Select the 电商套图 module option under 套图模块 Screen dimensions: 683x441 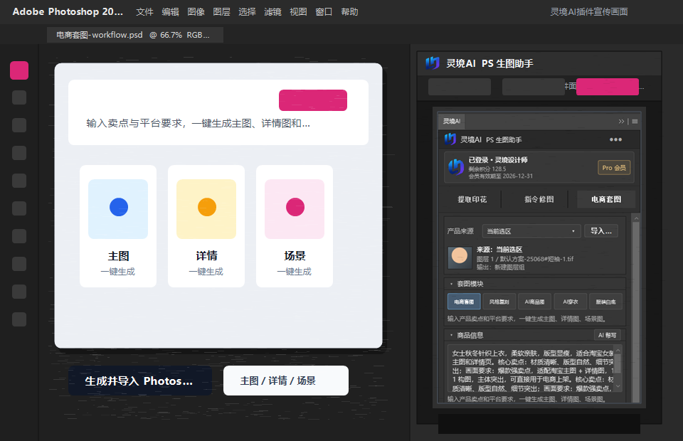464,302
